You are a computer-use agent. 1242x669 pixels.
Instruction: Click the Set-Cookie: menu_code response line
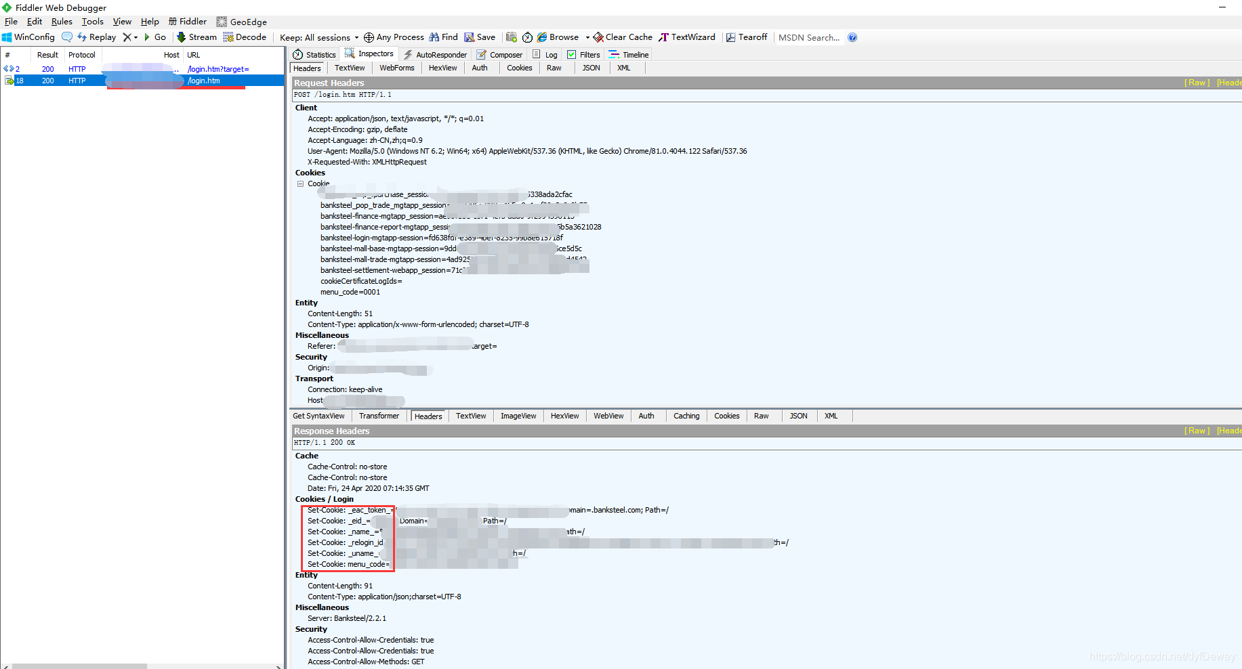point(348,564)
